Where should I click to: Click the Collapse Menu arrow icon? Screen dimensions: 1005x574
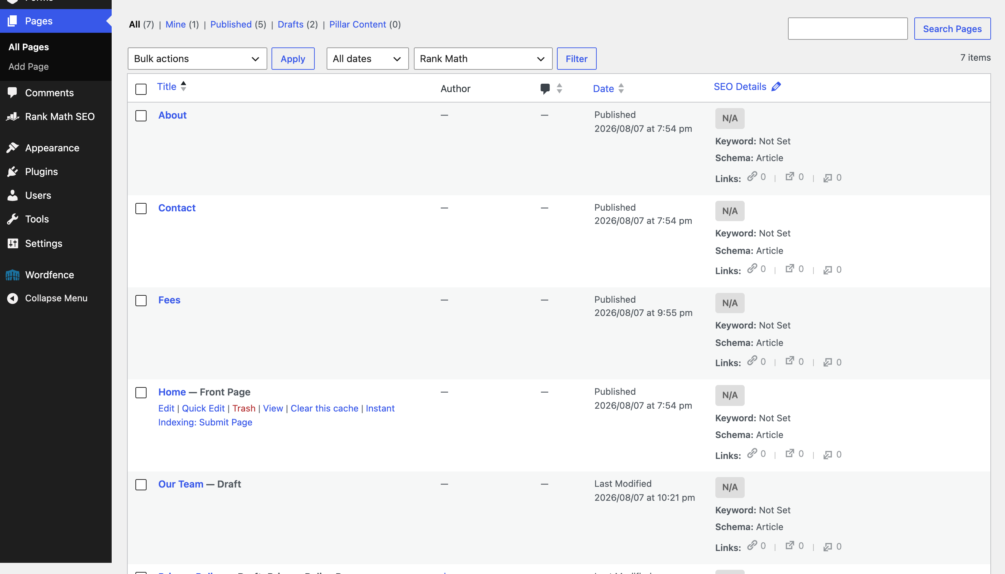coord(12,298)
